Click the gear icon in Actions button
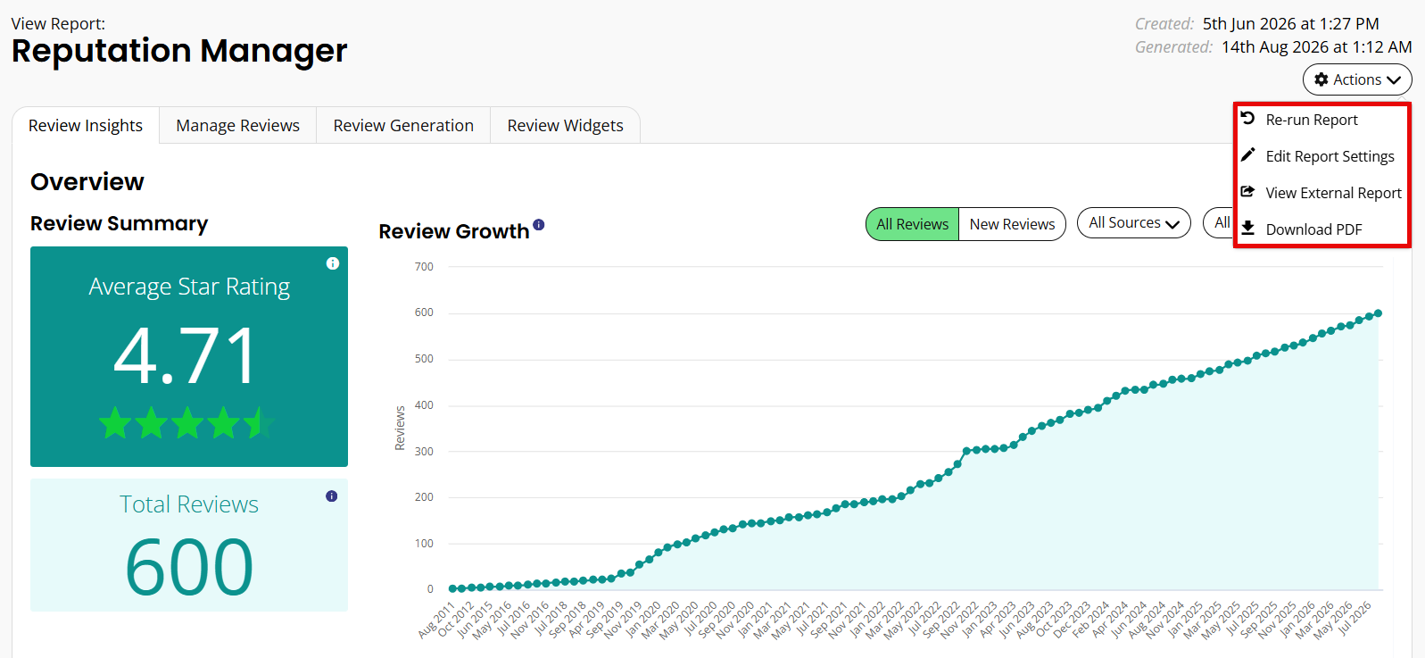This screenshot has height=658, width=1425. (x=1321, y=79)
